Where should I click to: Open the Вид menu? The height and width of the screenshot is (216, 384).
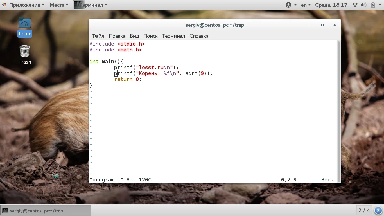[x=134, y=36]
